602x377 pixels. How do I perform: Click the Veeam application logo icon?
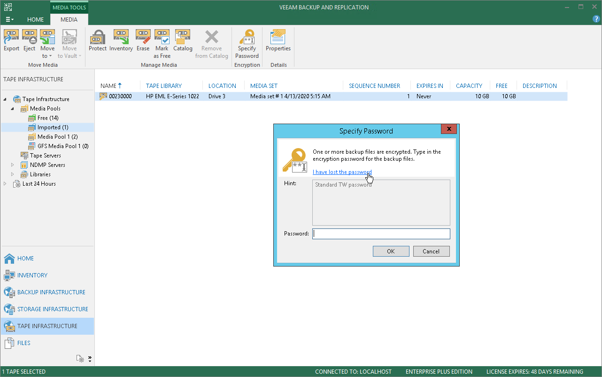8,7
